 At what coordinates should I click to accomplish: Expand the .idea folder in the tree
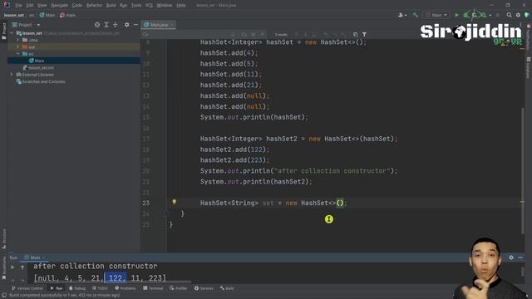point(18,40)
